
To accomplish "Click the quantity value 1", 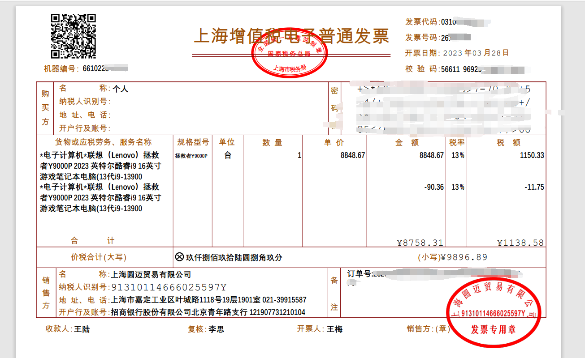I will [x=299, y=155].
